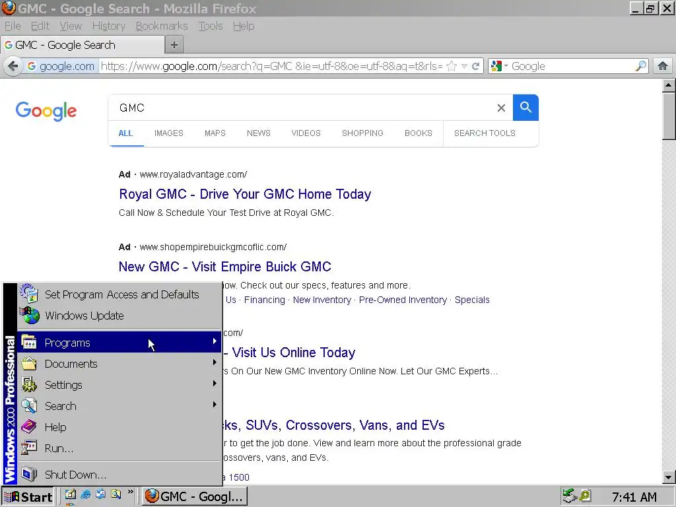Click the blue Google search button
The width and height of the screenshot is (676, 507).
tap(525, 108)
